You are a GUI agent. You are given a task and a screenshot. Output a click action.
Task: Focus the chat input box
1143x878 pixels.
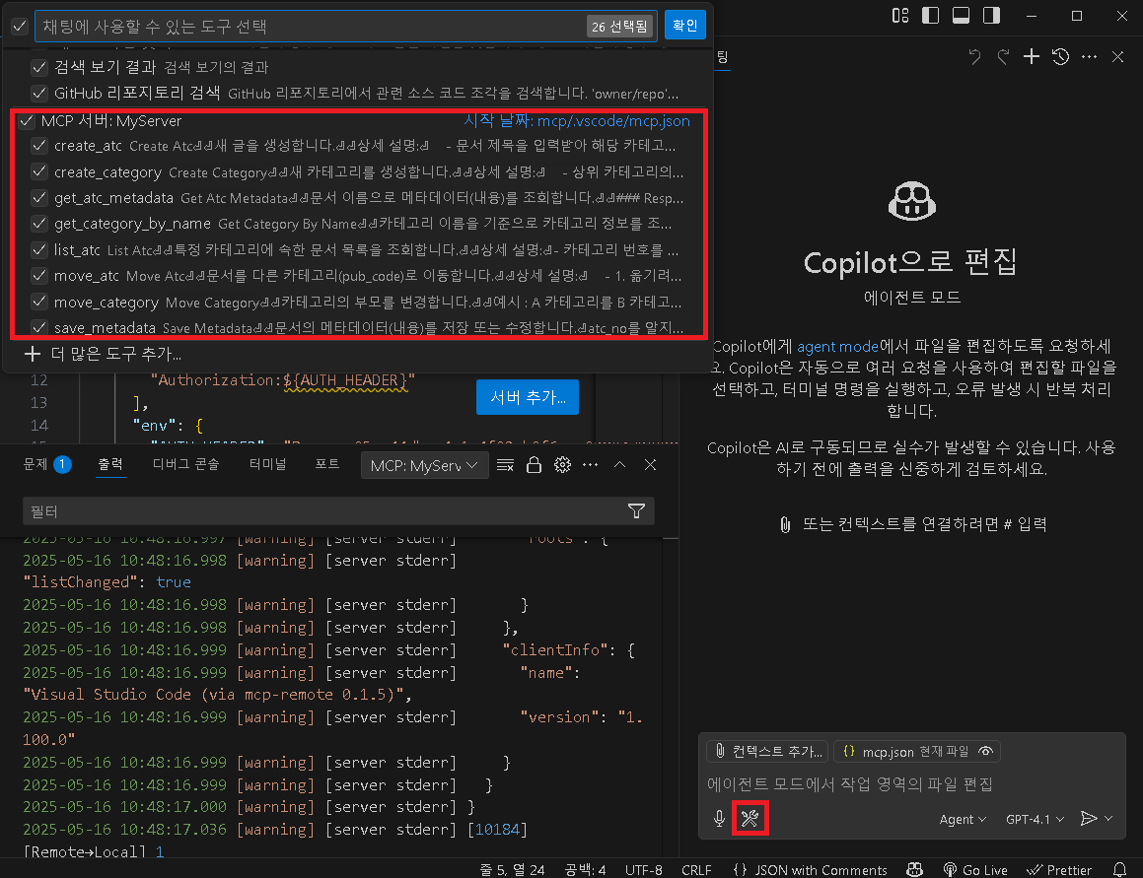912,784
